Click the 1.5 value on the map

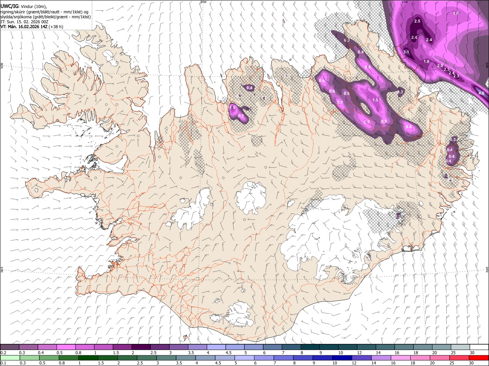[x=375, y=100]
